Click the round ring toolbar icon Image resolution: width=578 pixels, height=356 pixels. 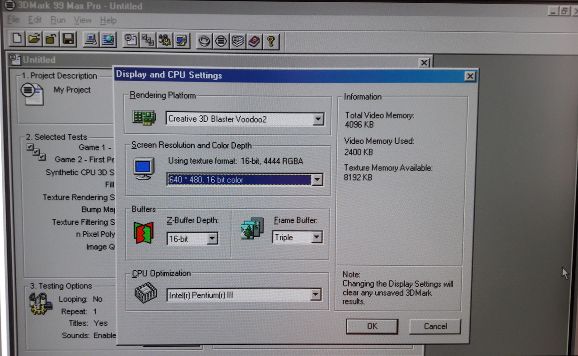point(205,41)
